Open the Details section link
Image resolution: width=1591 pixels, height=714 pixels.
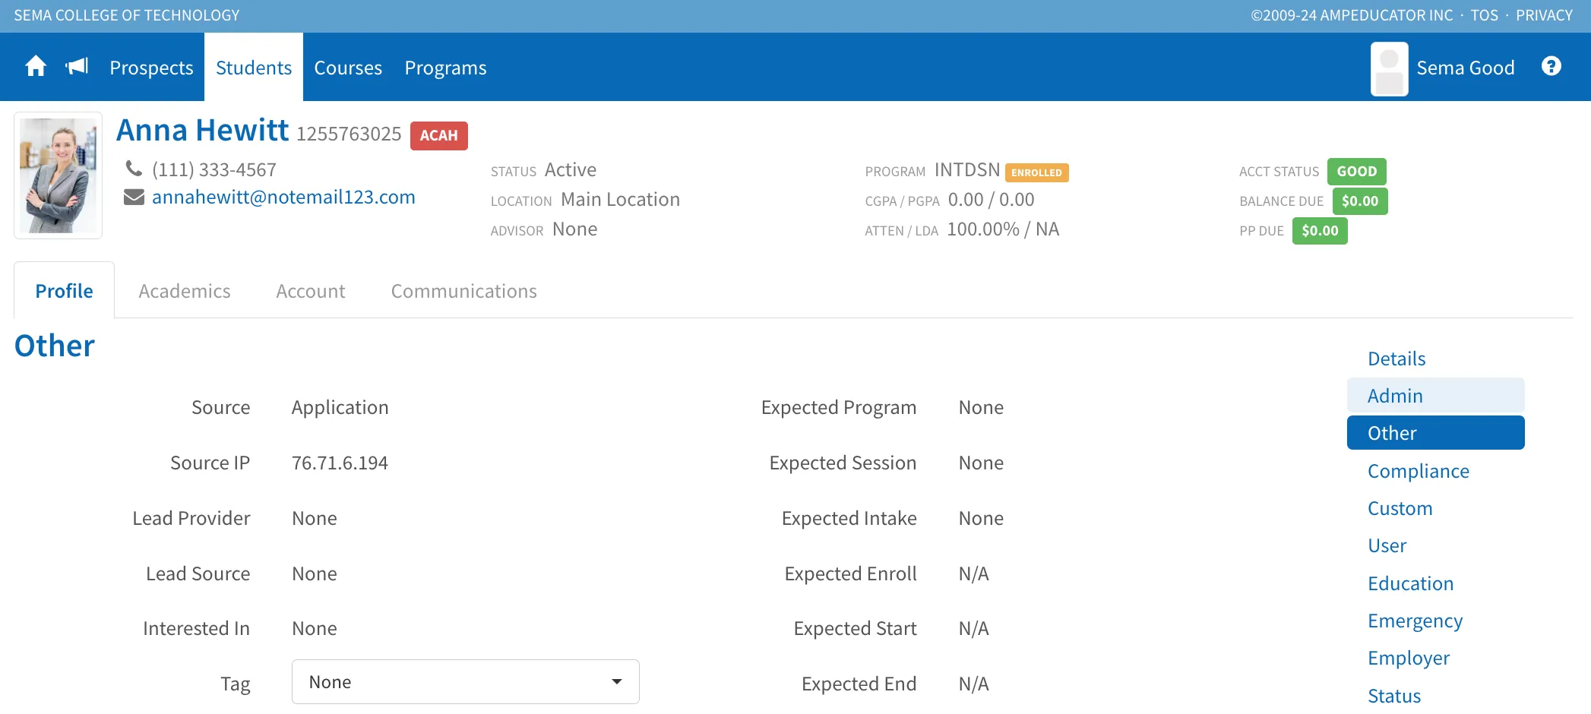point(1396,359)
